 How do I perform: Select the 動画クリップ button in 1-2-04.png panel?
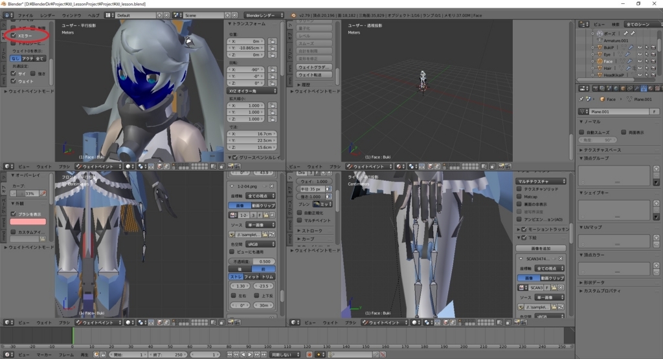264,205
